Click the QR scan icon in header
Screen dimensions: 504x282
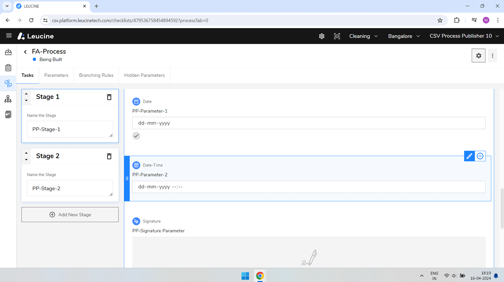(x=337, y=36)
